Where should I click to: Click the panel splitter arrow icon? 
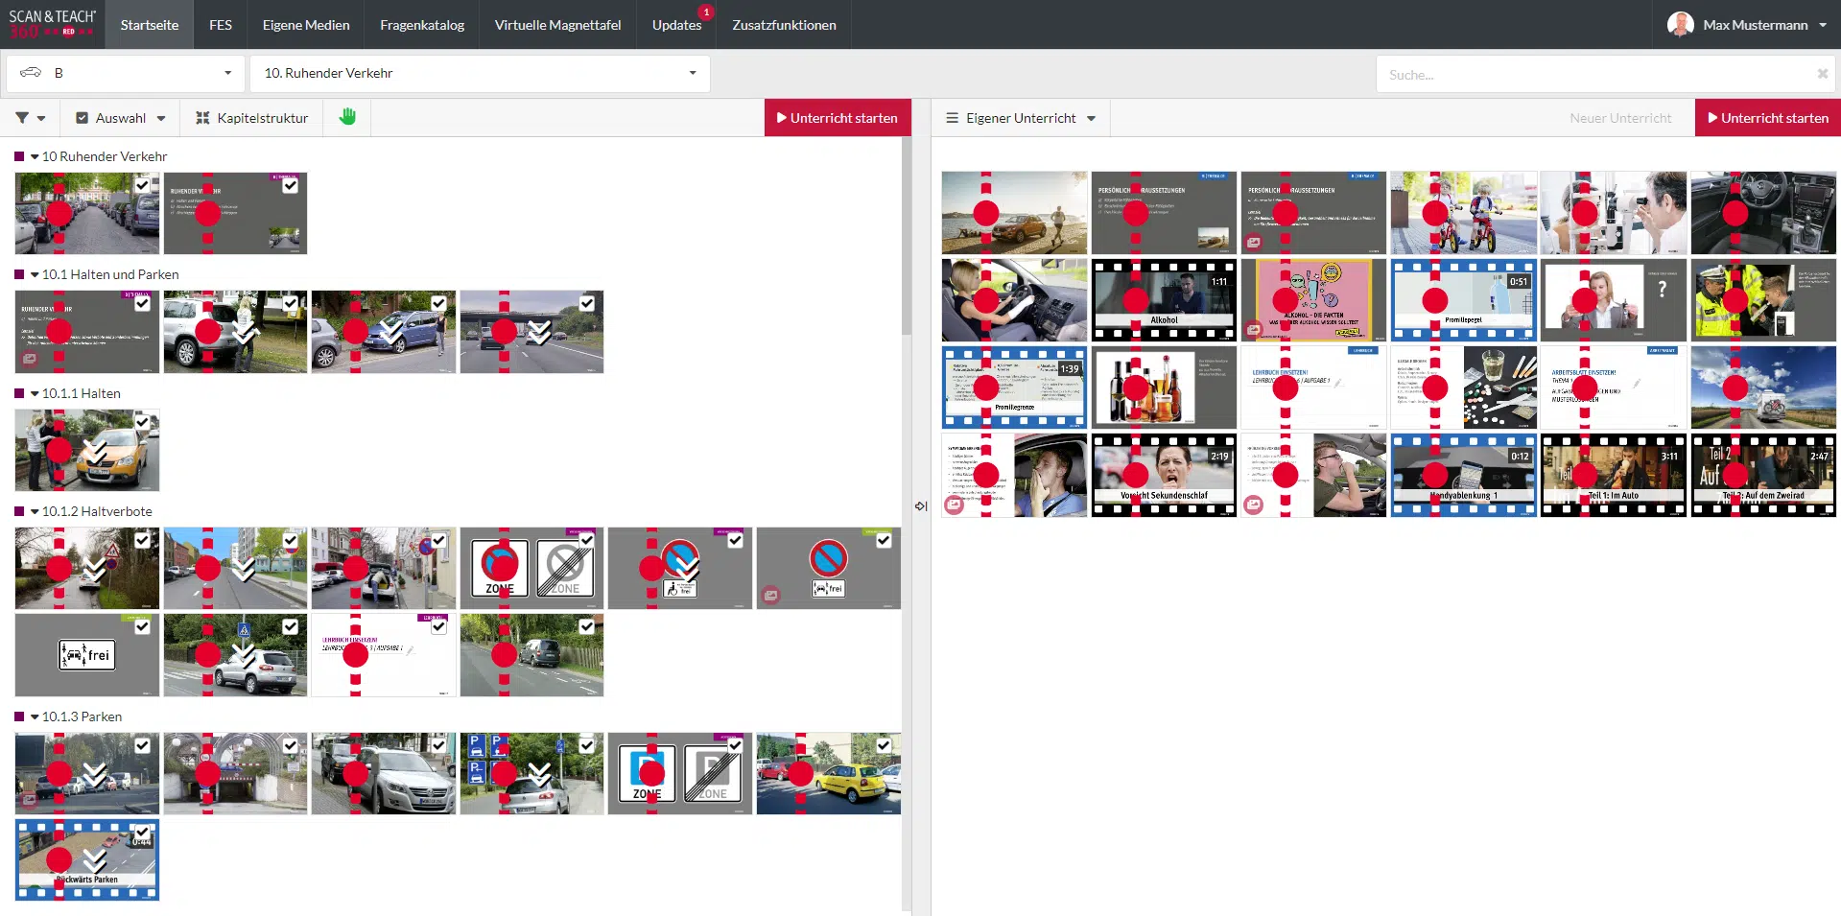[921, 505]
